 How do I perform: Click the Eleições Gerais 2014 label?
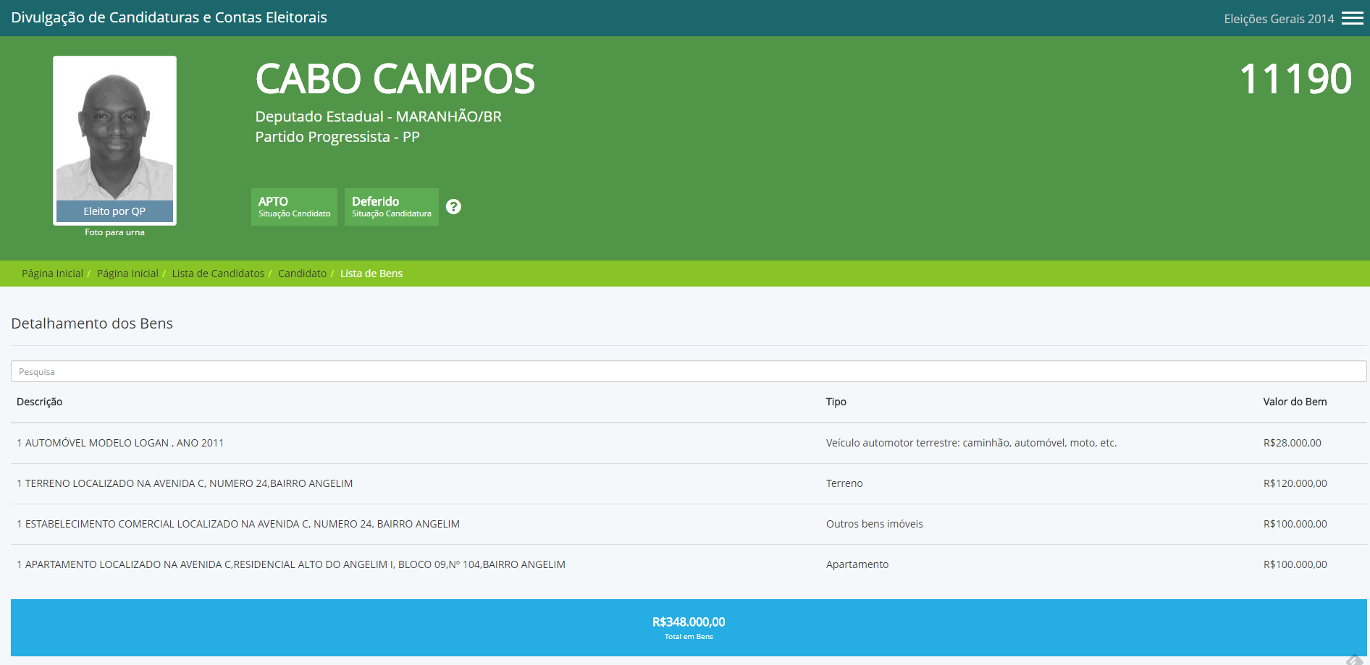tap(1279, 19)
